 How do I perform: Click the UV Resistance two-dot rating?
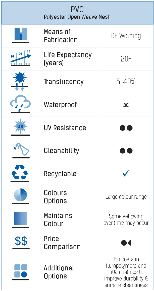(x=126, y=128)
